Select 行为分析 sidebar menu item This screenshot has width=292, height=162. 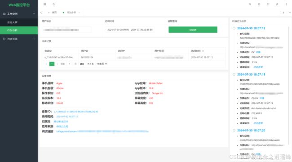[x=19, y=30]
